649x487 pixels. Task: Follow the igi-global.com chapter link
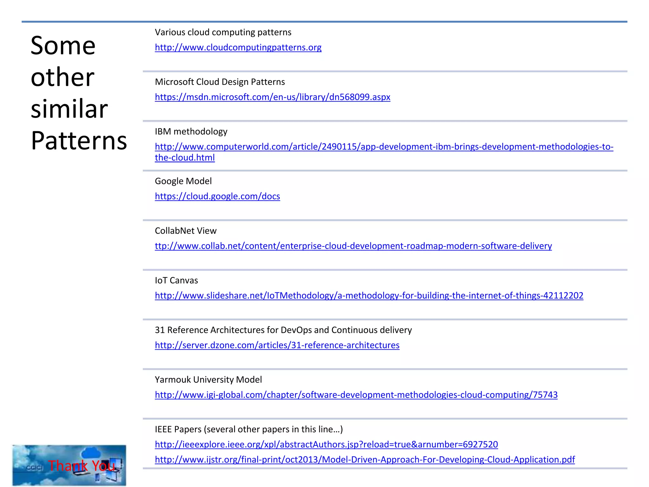pos(356,395)
